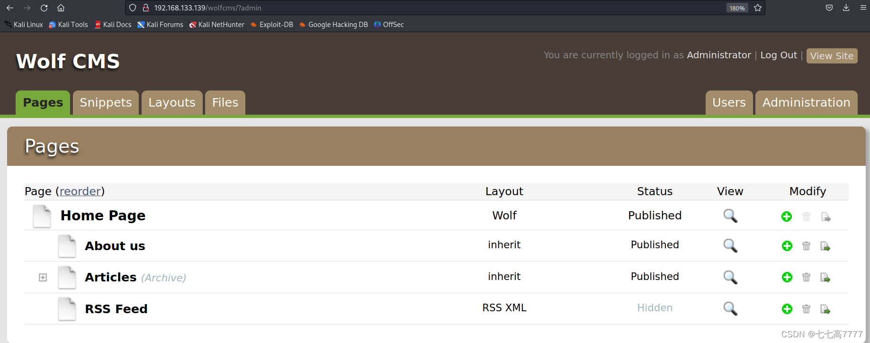Click the 180% zoom level indicator
The height and width of the screenshot is (343, 870).
point(737,8)
